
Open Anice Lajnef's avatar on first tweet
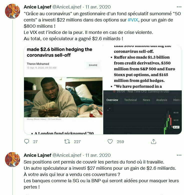[x=12, y=11]
